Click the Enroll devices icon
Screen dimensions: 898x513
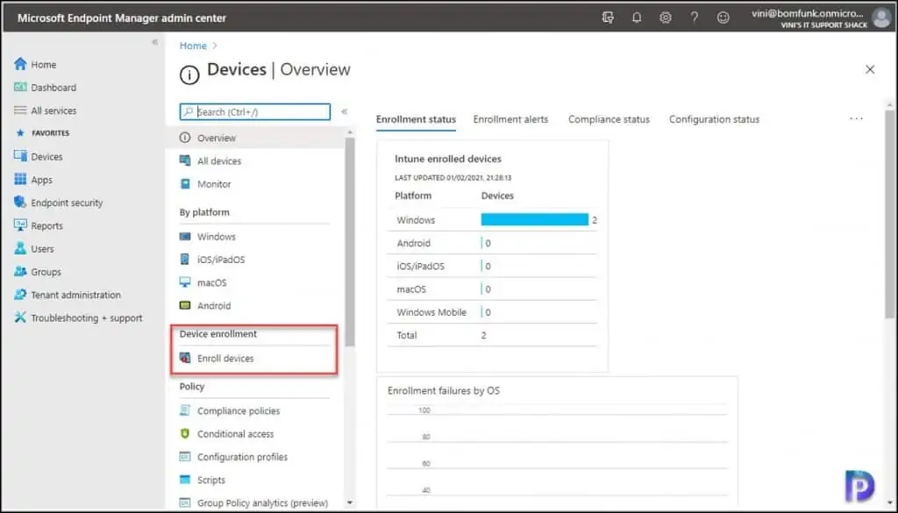(x=185, y=358)
